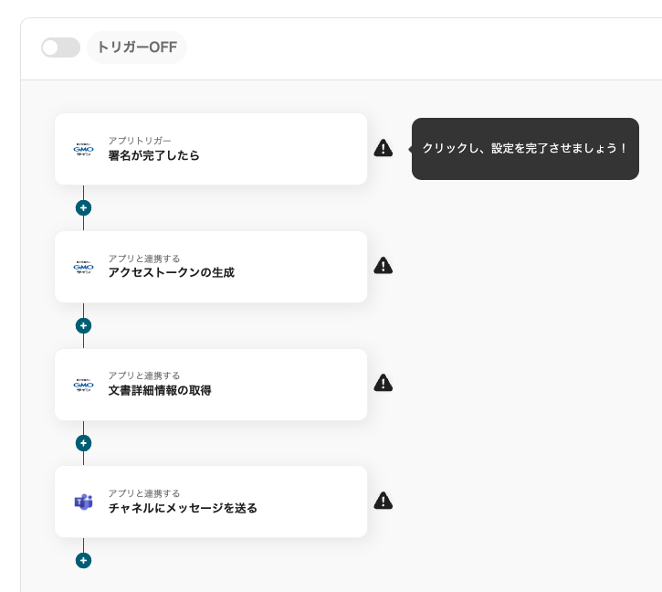Screen dimensions: 662x592
Task: Click GMO Sign icon on 文書詳細情報の取得 step
Action: point(84,385)
